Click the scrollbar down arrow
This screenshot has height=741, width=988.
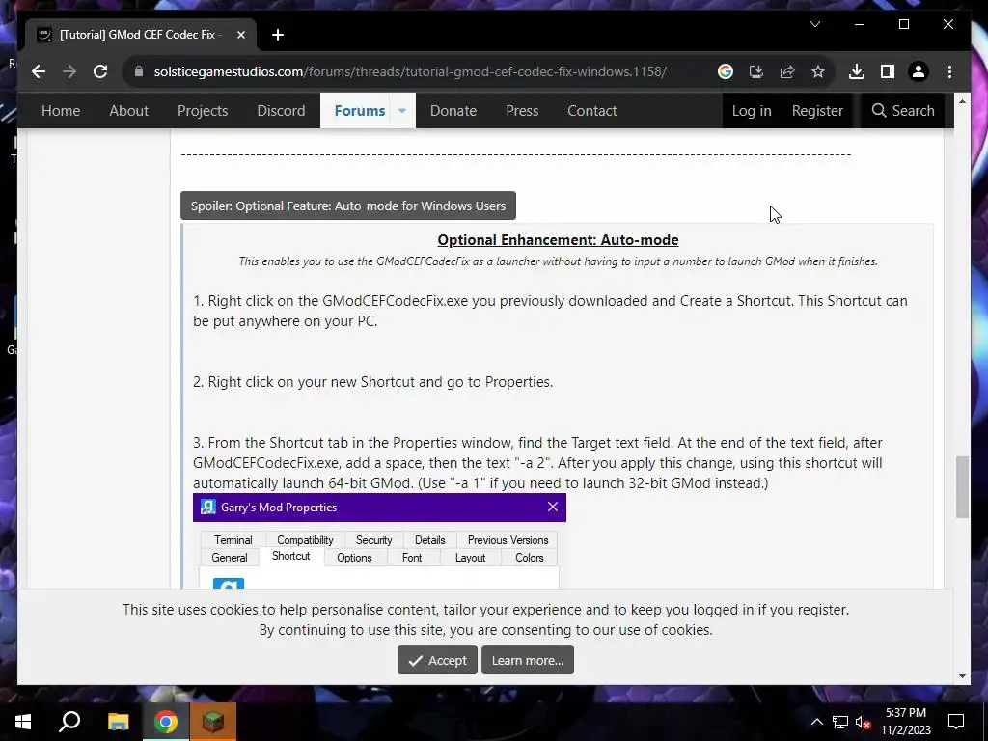point(962,676)
